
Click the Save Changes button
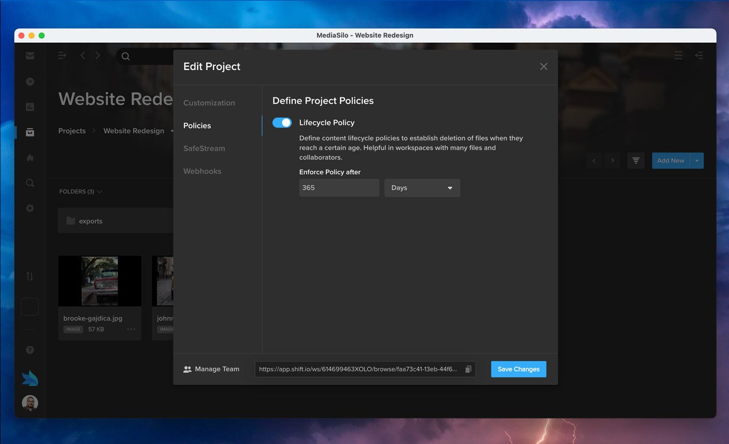click(519, 369)
